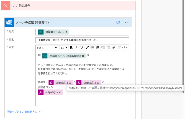
Task: Click the メールの送信 (申請却下) title
Action: (32, 22)
